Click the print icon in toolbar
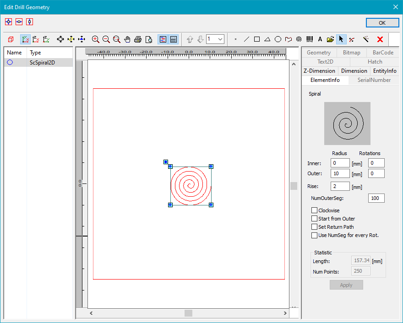This screenshot has width=403, height=323. pos(138,39)
